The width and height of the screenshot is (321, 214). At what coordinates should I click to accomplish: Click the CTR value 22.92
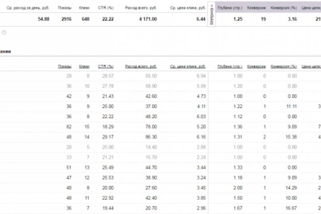pyautogui.click(x=108, y=198)
